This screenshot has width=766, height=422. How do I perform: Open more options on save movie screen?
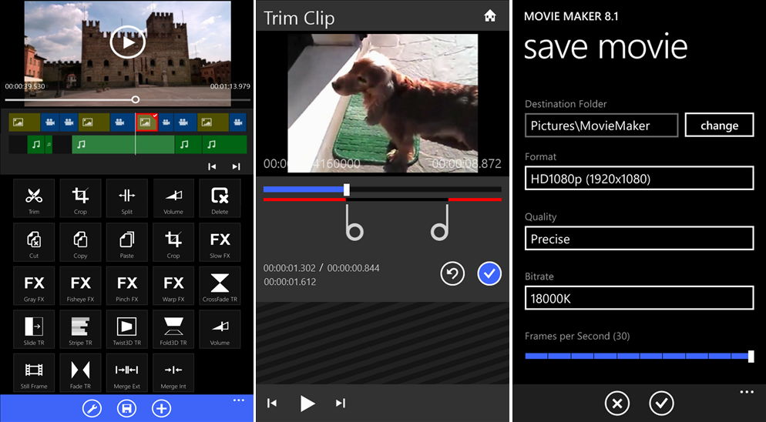pyautogui.click(x=747, y=392)
